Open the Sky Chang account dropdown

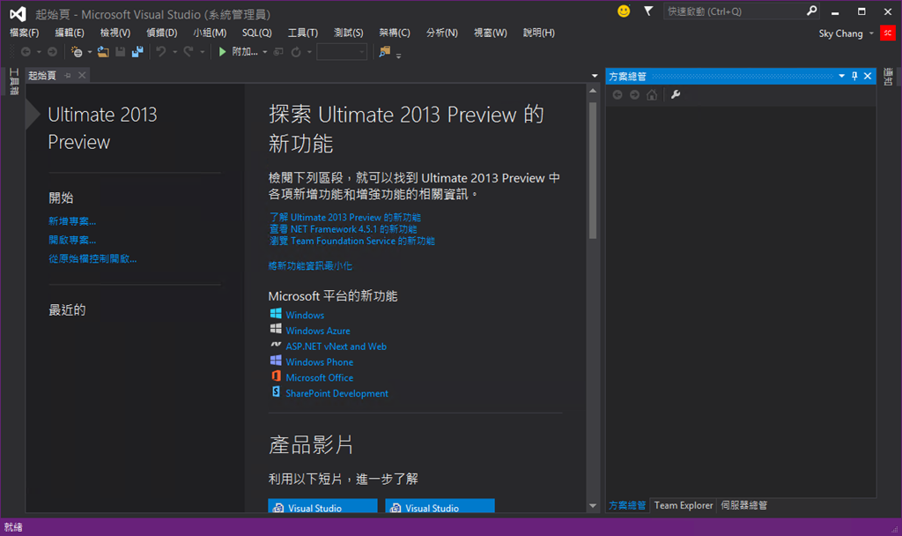tap(871, 33)
